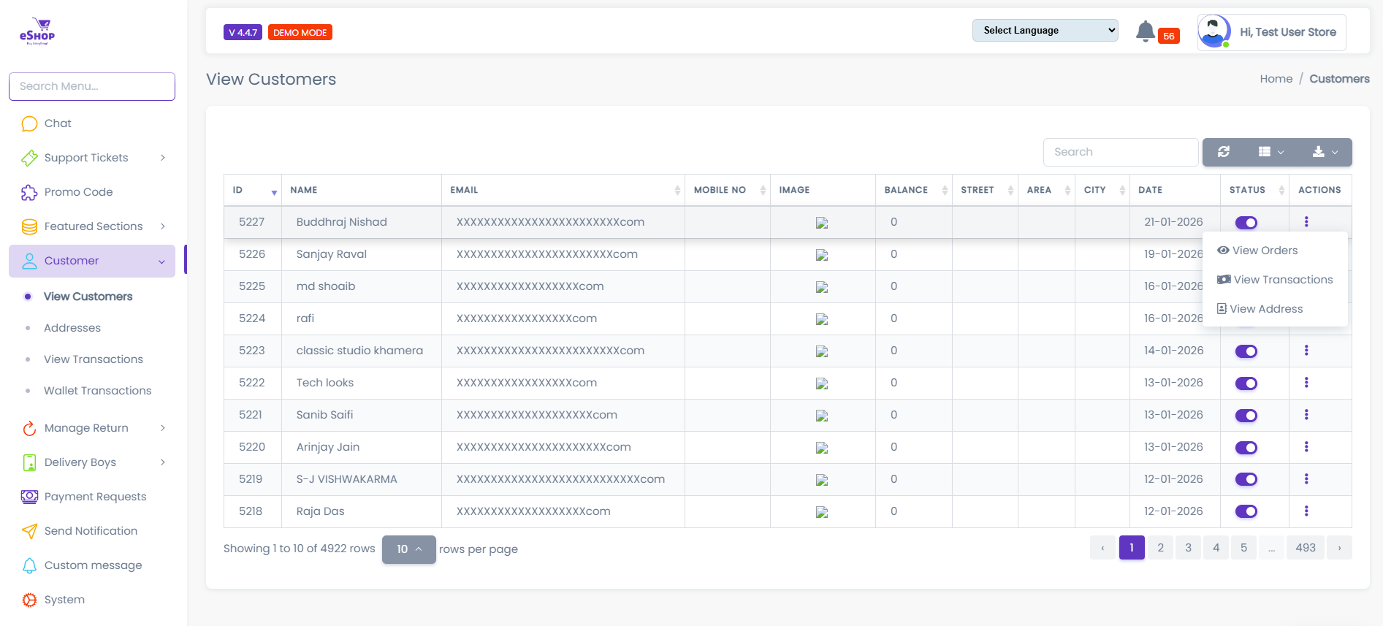
Task: Open actions menu for Raja Das row
Action: pos(1306,511)
